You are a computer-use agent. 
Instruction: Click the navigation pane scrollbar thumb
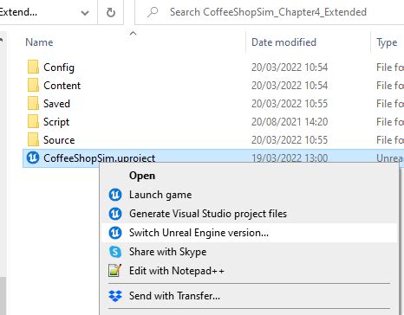pyautogui.click(x=3, y=296)
